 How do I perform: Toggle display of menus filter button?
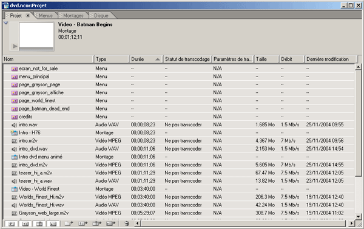tap(25, 224)
